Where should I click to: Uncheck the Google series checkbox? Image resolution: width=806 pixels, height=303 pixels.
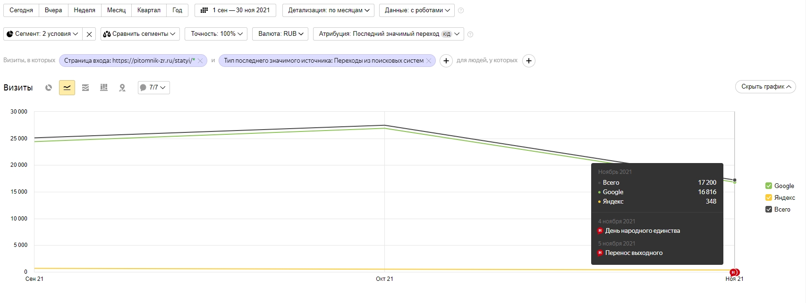(x=768, y=186)
